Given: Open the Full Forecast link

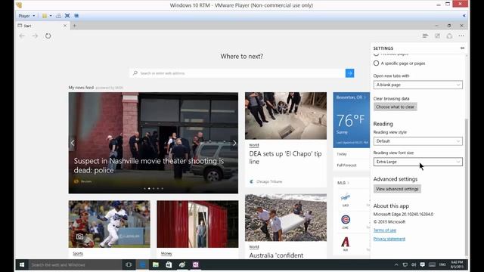Looking at the screenshot, I should [346, 165].
